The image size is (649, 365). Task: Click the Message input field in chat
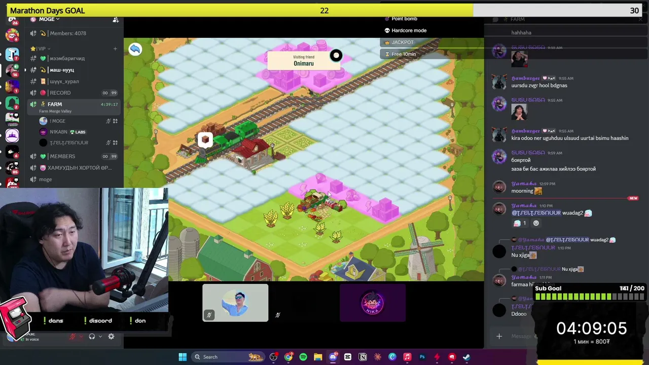pyautogui.click(x=521, y=336)
